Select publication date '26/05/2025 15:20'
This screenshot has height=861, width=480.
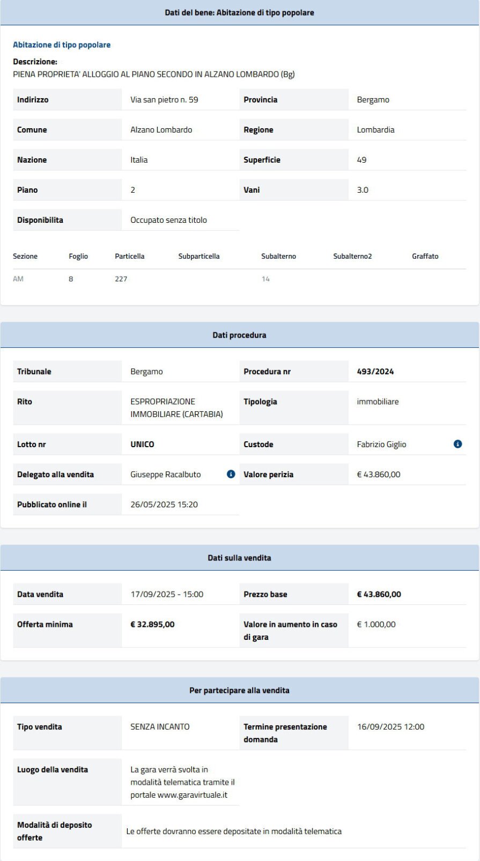[x=164, y=505]
